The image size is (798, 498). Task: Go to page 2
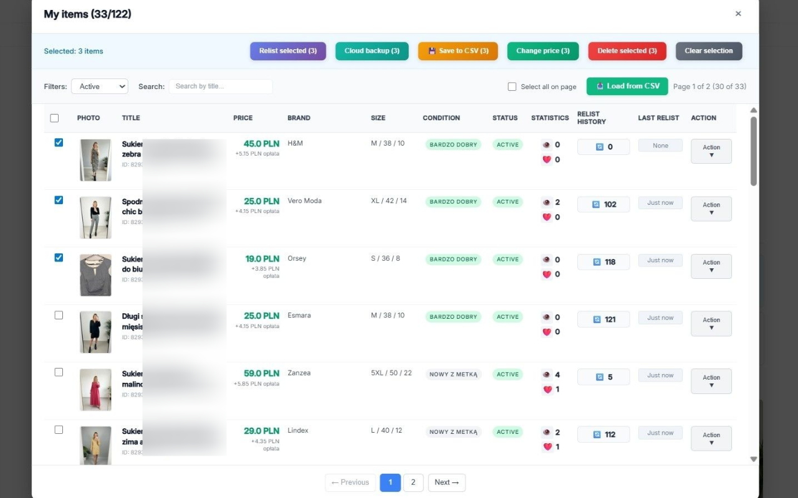[413, 482]
